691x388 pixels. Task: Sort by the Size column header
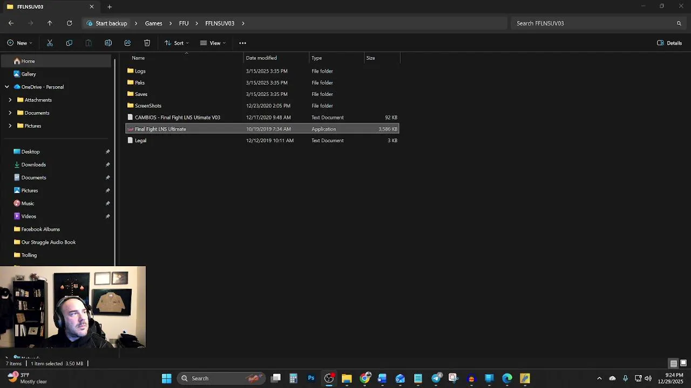[x=370, y=58]
